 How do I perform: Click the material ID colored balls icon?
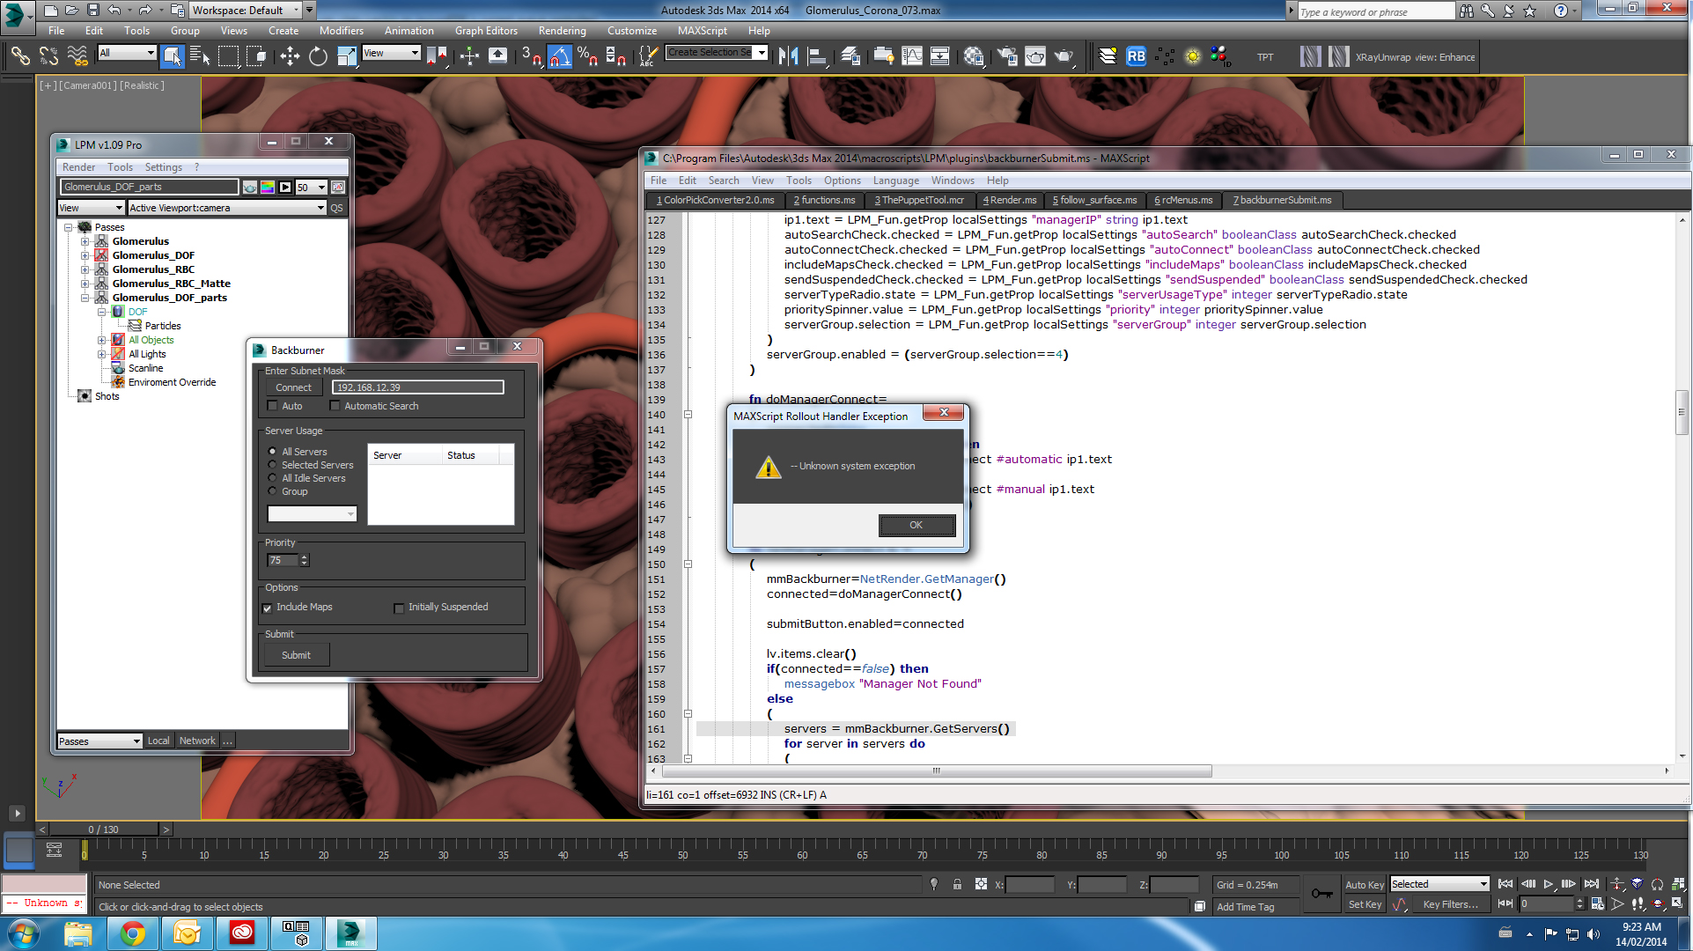[1220, 56]
